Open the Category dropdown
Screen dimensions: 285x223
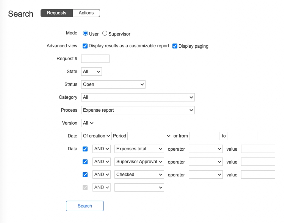coord(138,97)
